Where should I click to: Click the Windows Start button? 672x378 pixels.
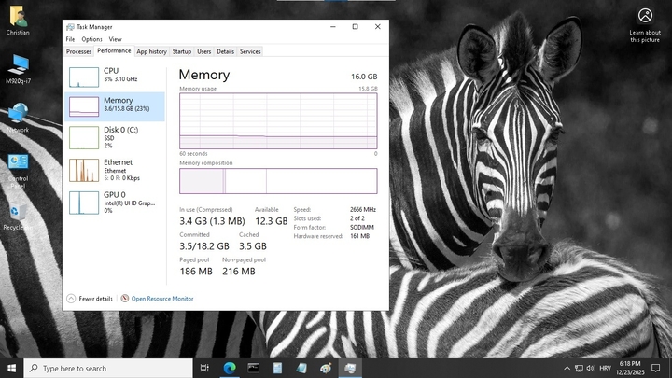pos(11,368)
